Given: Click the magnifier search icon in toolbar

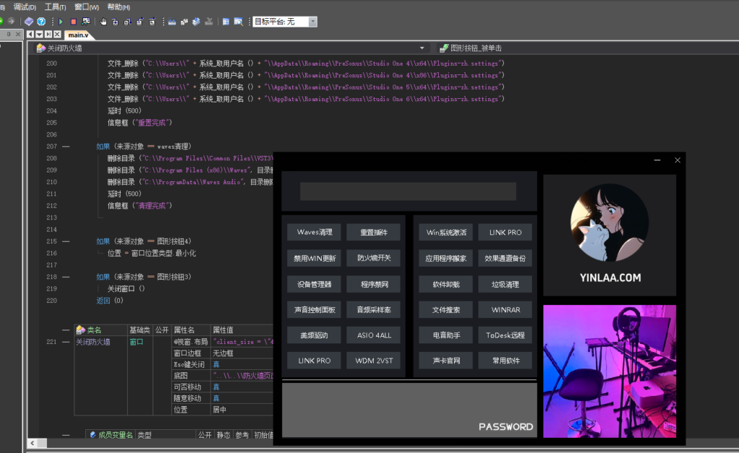Looking at the screenshot, I should click(238, 22).
